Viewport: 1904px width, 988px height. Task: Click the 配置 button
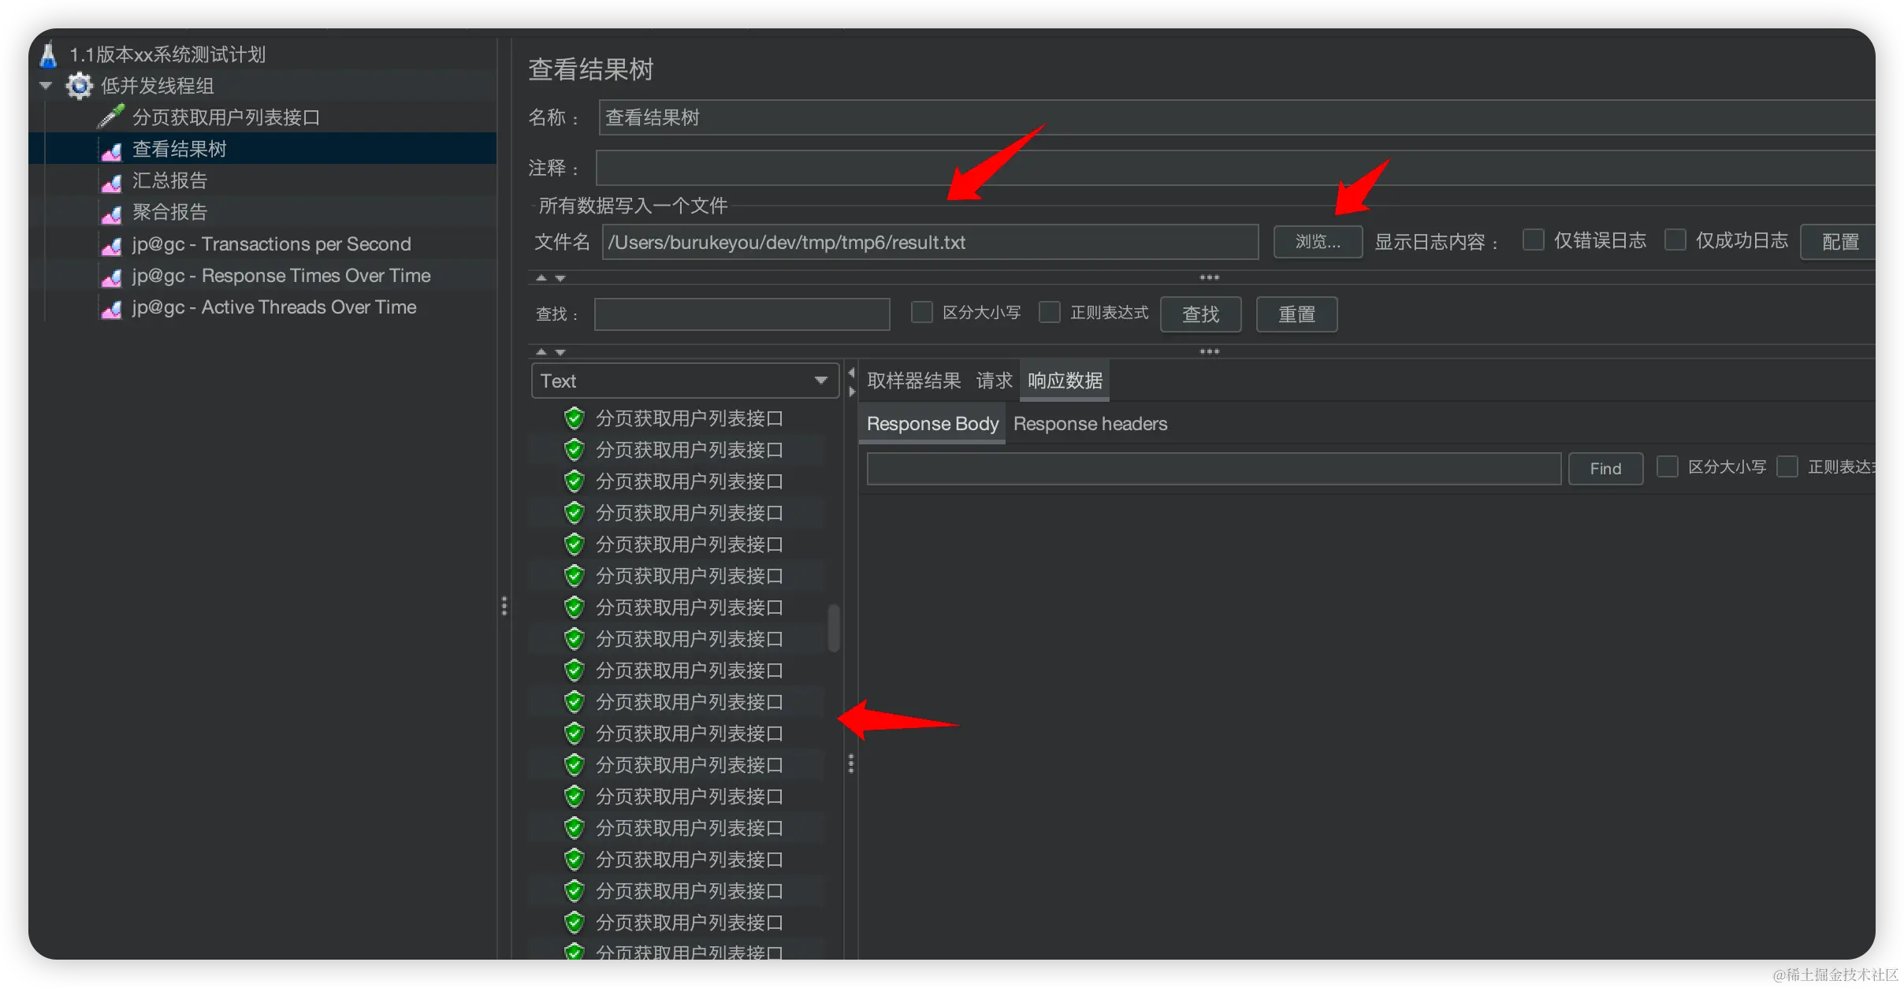(x=1839, y=242)
